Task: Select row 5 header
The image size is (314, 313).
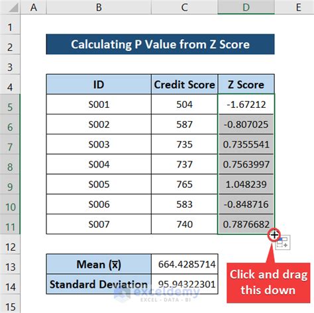Action: pyautogui.click(x=10, y=104)
